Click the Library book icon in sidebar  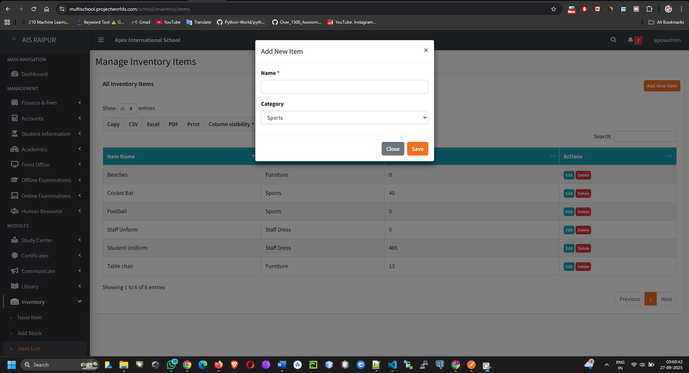coord(15,287)
